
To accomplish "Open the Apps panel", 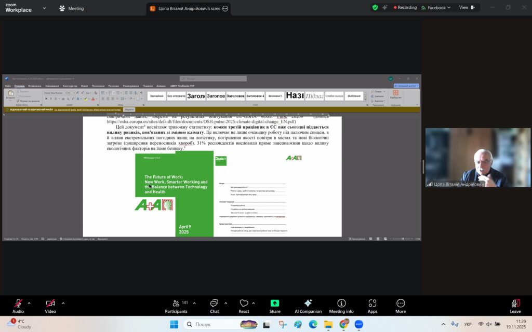I will tap(372, 306).
